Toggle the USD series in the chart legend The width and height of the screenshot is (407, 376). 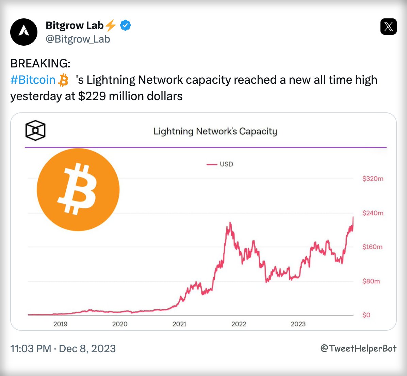tap(220, 164)
